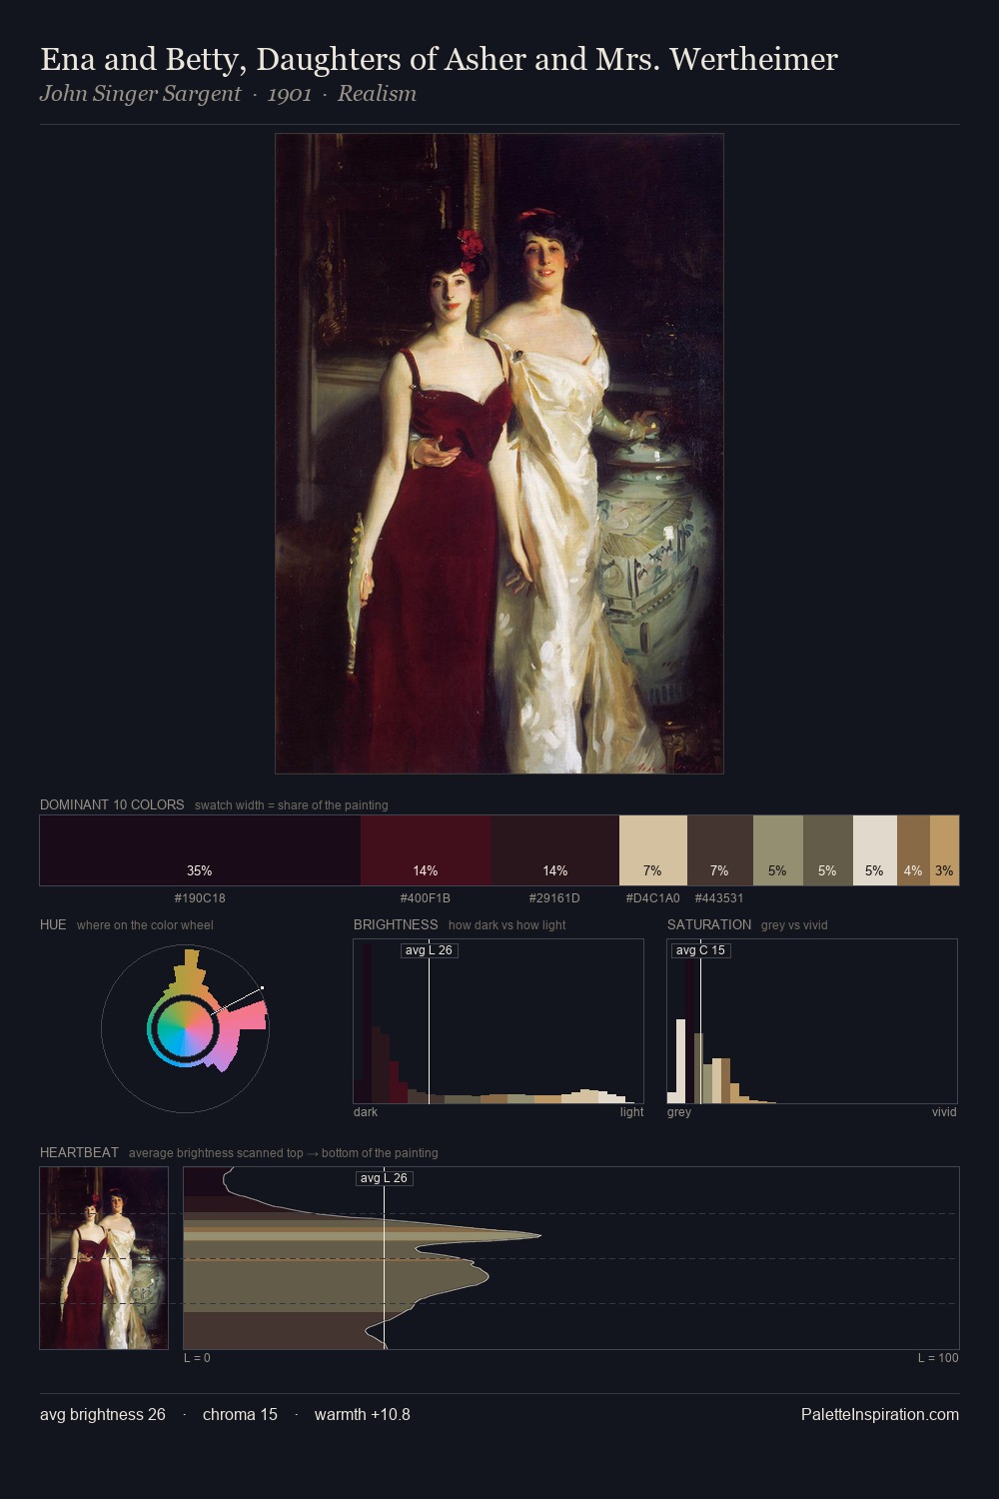Click the 3% golden tan swatch
The height and width of the screenshot is (1499, 999).
coord(944,850)
